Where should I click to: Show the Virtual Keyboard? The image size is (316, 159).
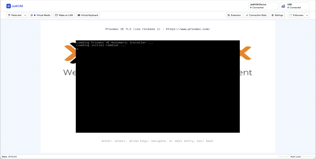[88, 15]
